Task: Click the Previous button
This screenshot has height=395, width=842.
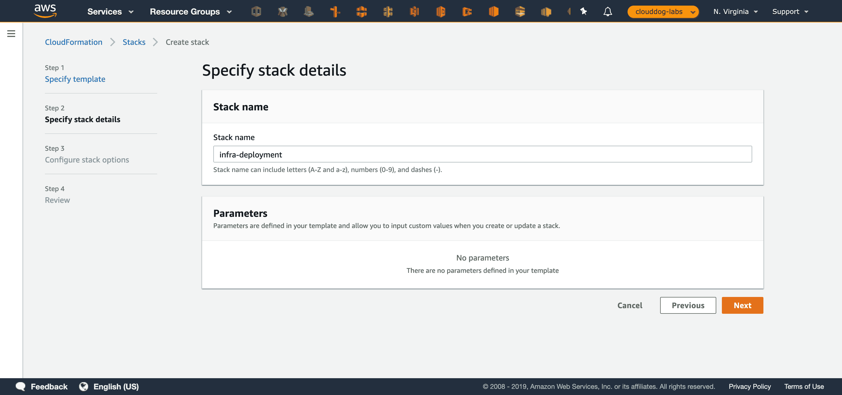Action: click(688, 305)
